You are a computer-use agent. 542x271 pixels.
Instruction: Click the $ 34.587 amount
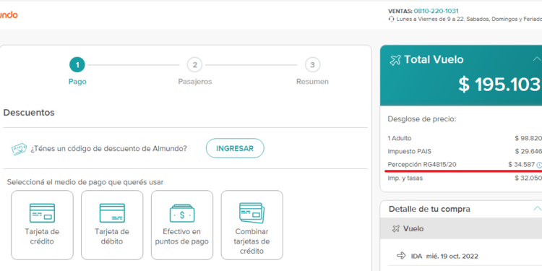coord(521,165)
